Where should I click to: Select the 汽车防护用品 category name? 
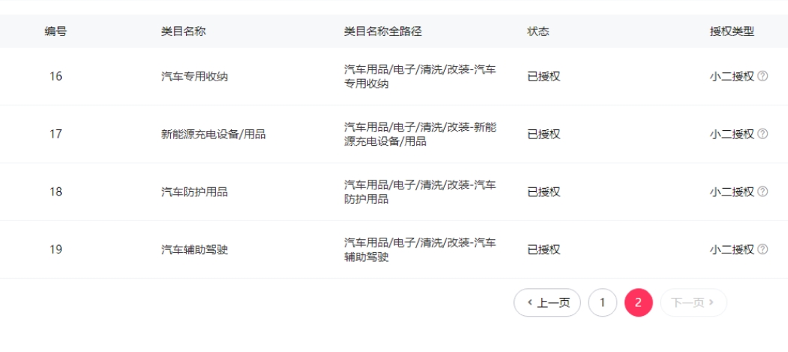[x=194, y=192]
